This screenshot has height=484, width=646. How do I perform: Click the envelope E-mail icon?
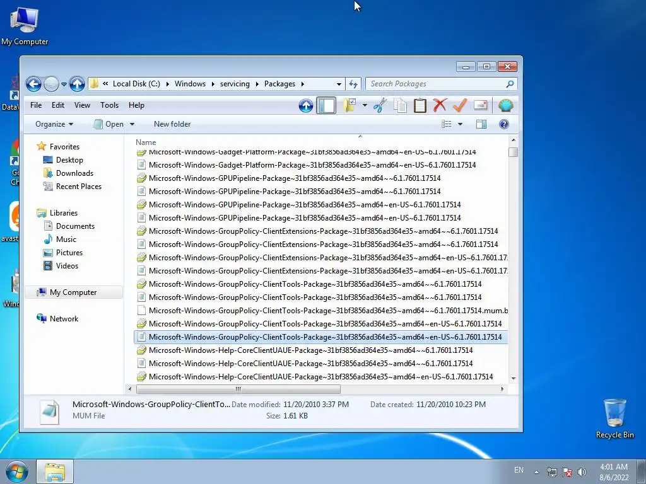click(480, 105)
